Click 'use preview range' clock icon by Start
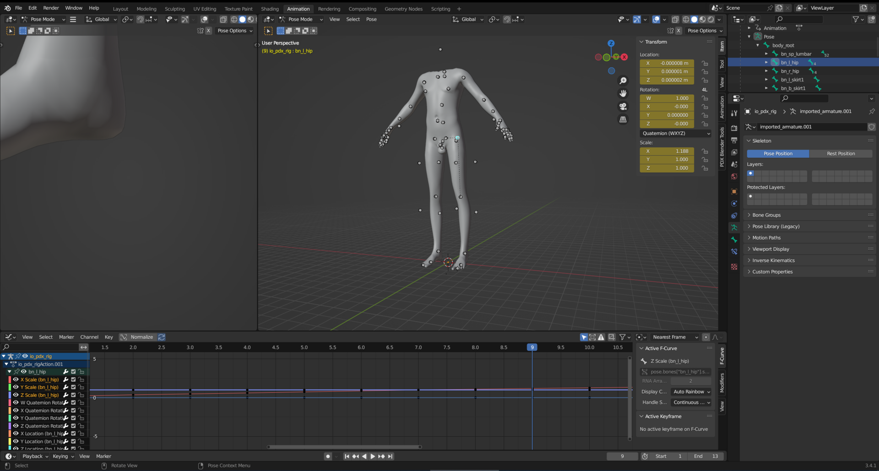879x471 pixels. (645, 456)
